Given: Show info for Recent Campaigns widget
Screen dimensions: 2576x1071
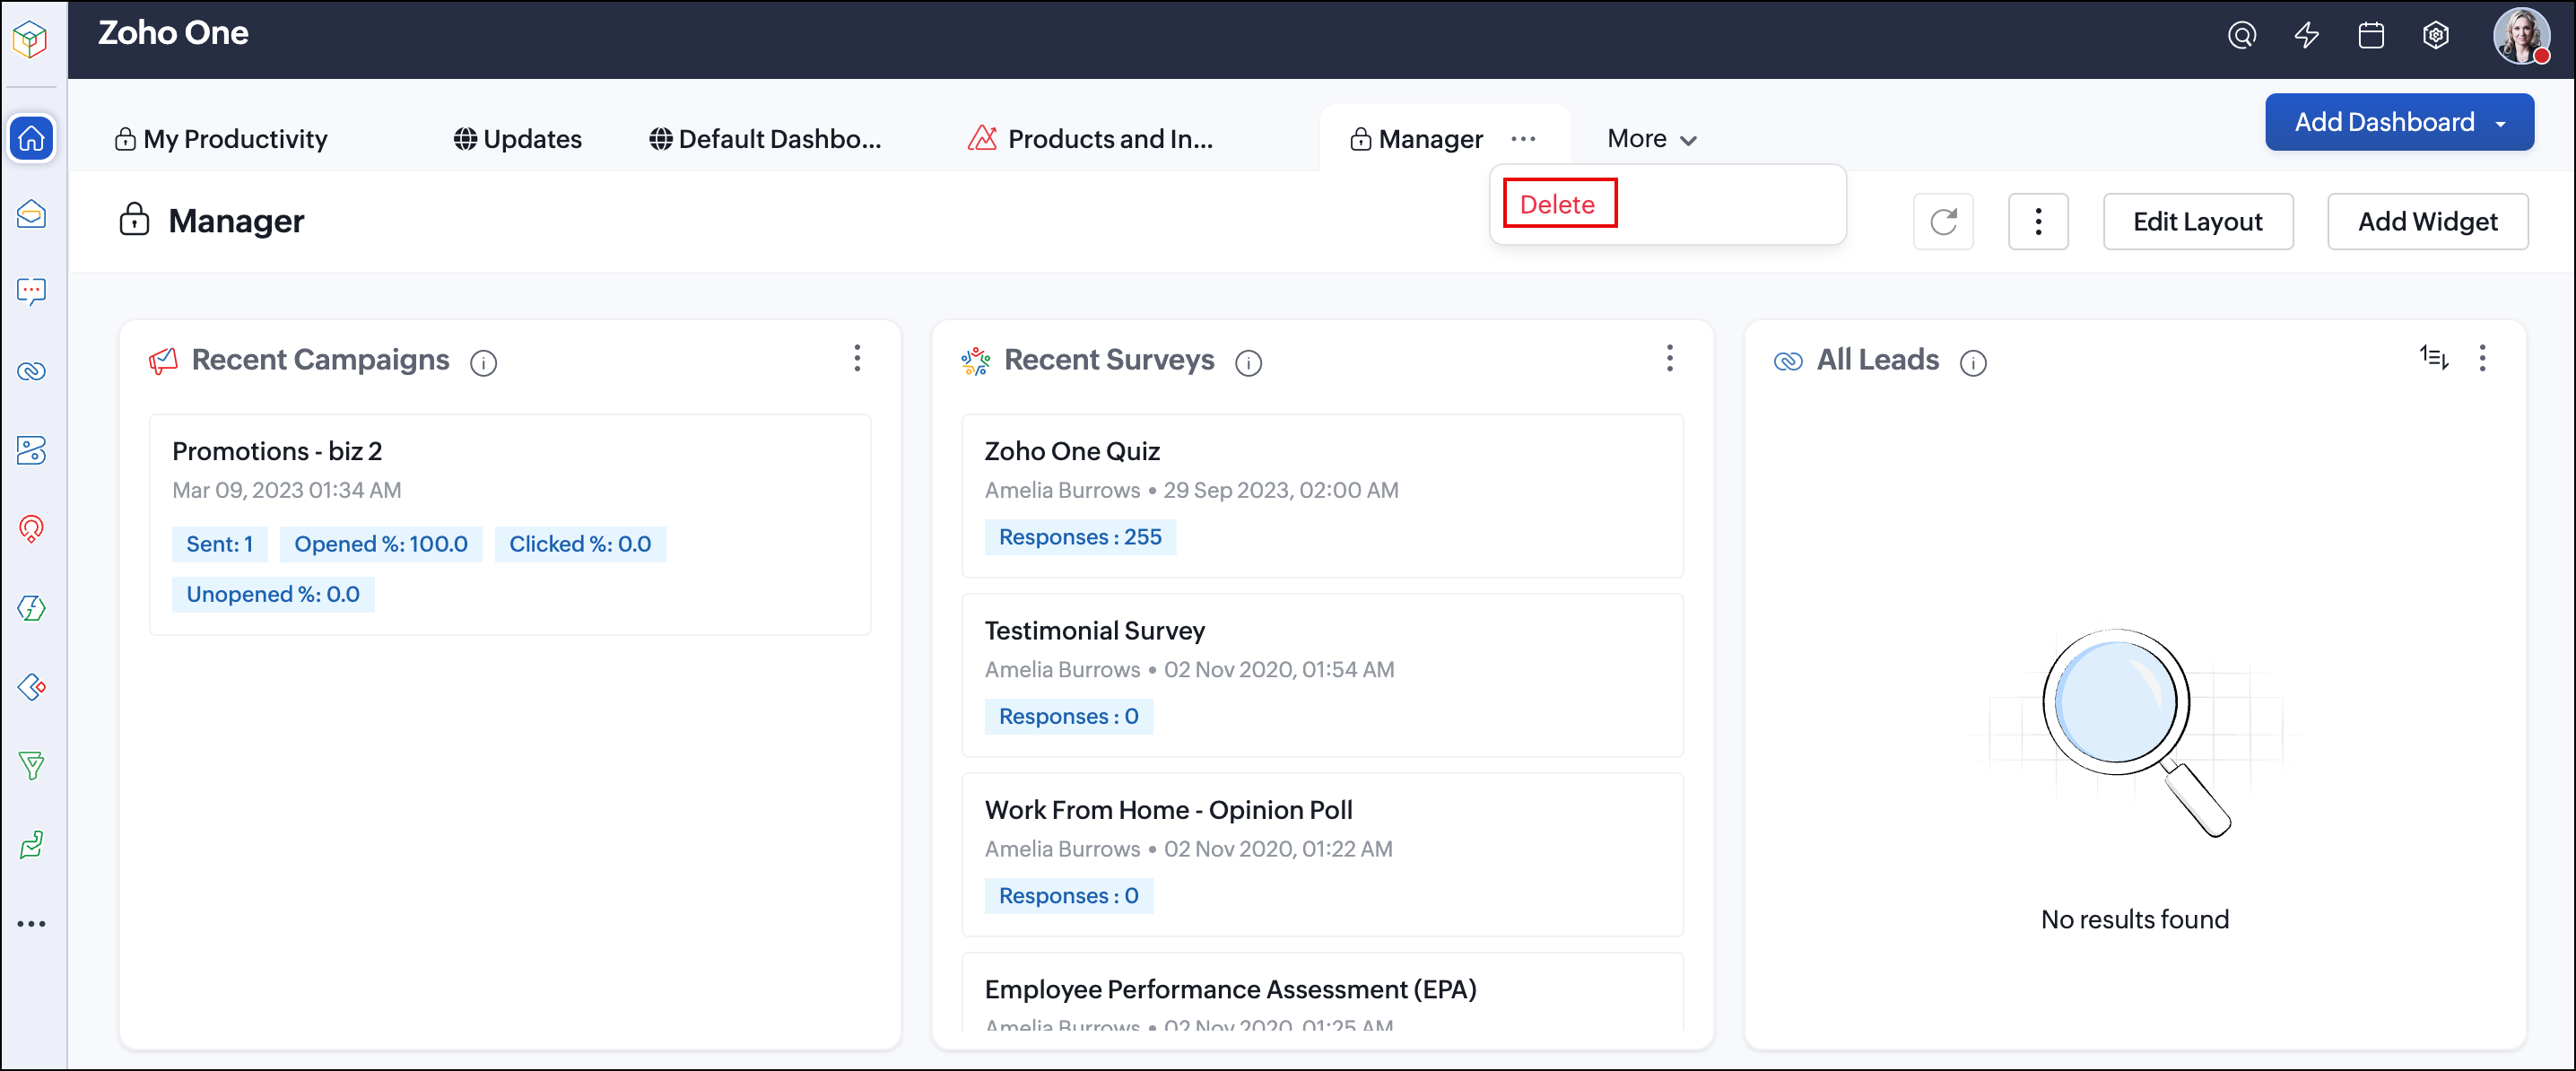Looking at the screenshot, I should click(x=484, y=362).
